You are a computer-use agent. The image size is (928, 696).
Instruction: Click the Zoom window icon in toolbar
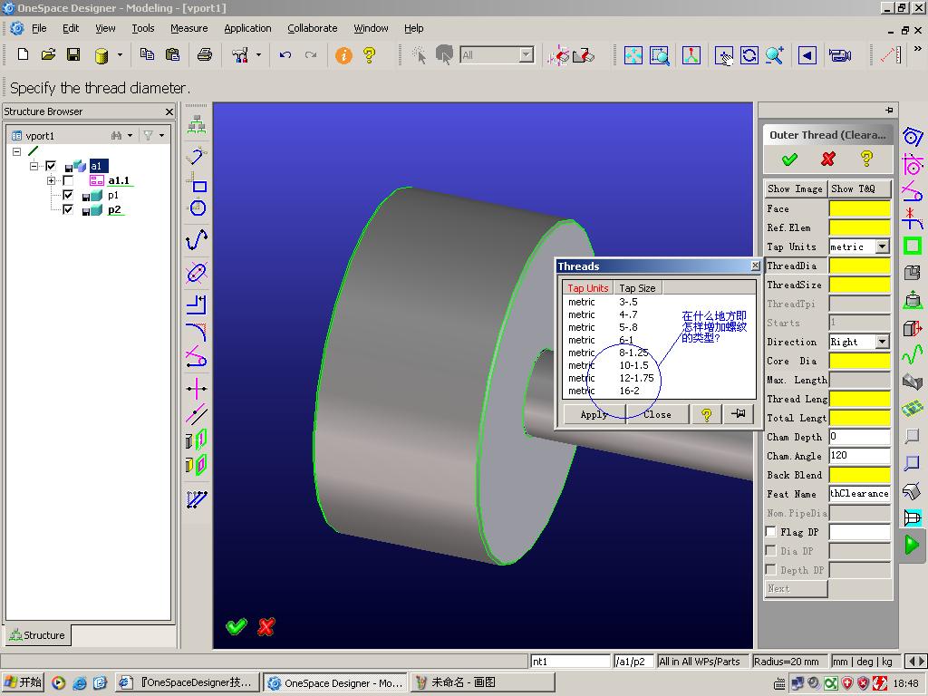click(x=660, y=55)
